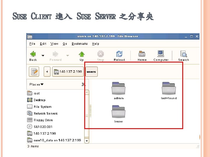210x157 pixels.
Task: Open the Edit menu
Action: click(x=43, y=44)
